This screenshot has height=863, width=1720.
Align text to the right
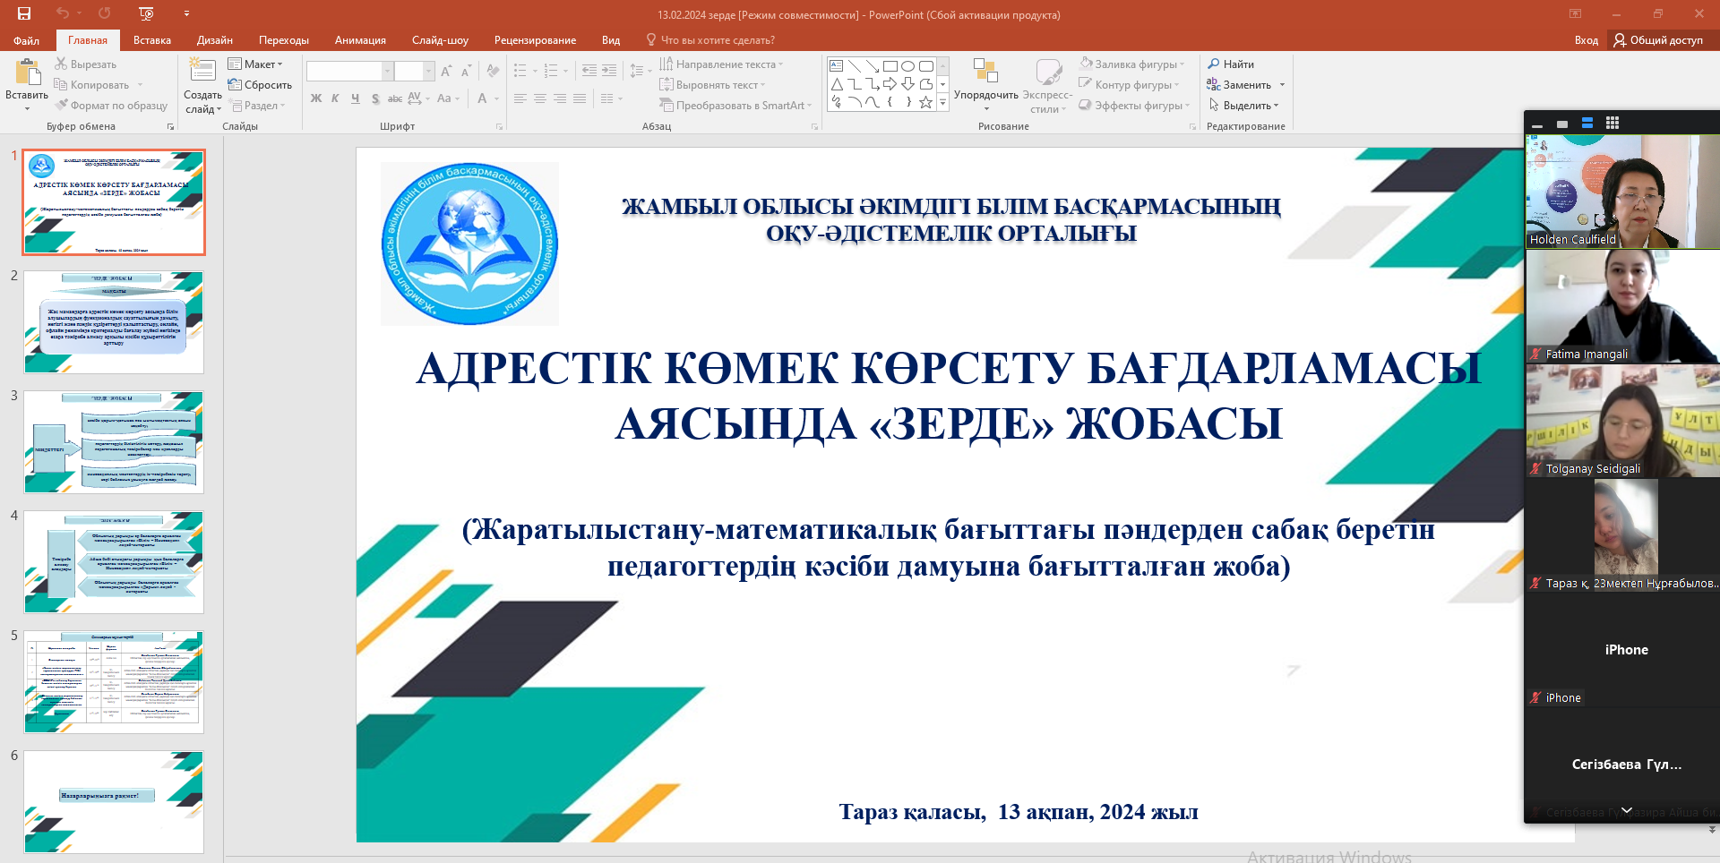(560, 98)
